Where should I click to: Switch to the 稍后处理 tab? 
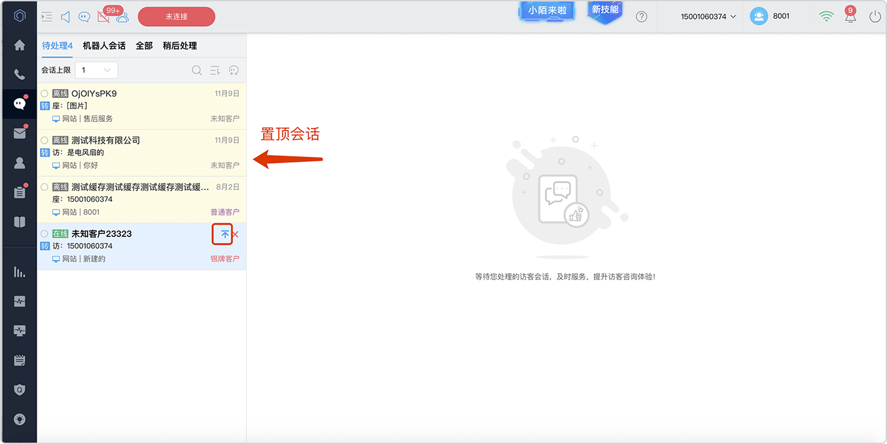[x=180, y=46]
